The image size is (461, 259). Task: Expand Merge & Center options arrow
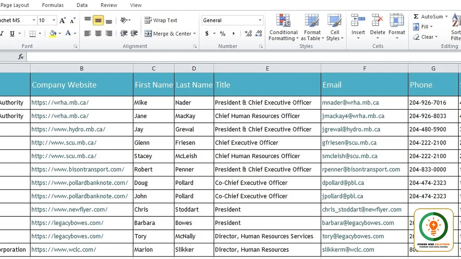click(195, 34)
